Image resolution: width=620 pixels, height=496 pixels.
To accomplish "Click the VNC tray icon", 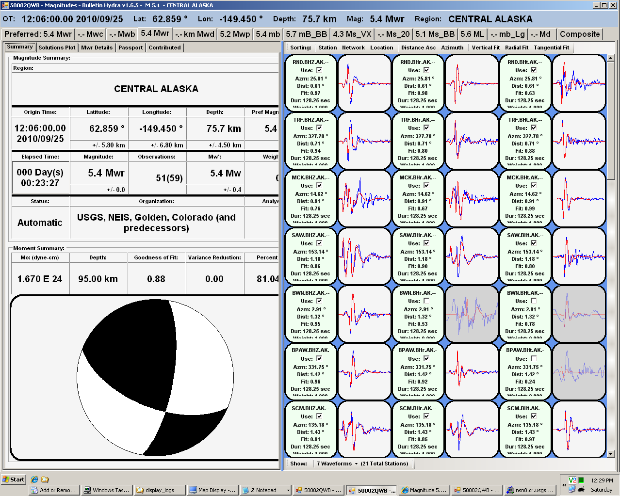I will tap(572, 480).
